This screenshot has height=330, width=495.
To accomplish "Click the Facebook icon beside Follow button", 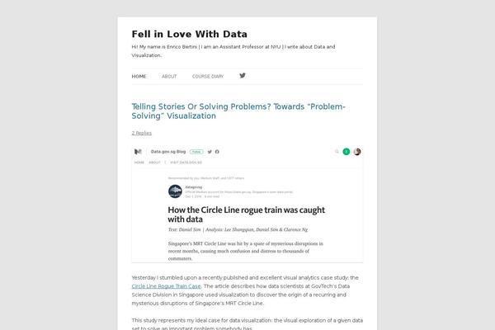I will [x=217, y=152].
